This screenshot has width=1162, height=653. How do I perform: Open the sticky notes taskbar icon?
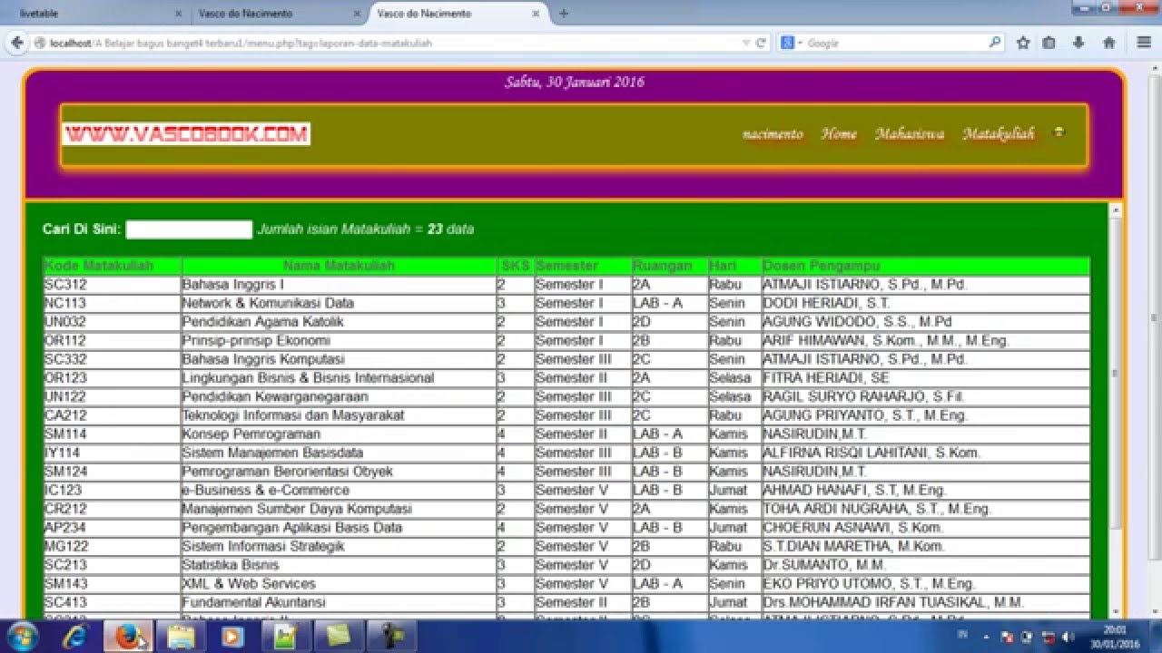338,637
